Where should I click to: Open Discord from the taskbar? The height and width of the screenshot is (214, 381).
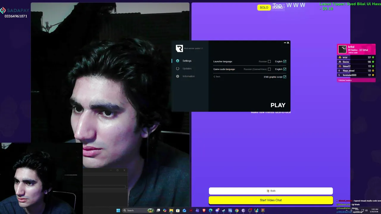[217, 210]
